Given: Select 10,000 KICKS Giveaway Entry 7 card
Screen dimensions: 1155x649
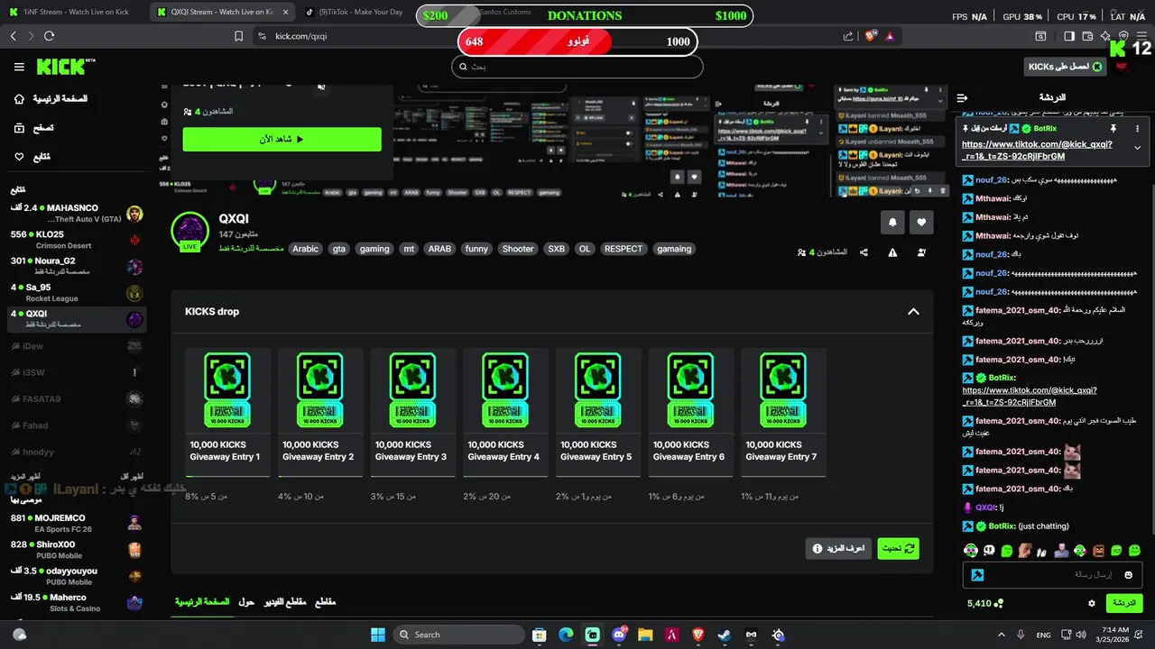Looking at the screenshot, I should tap(783, 412).
